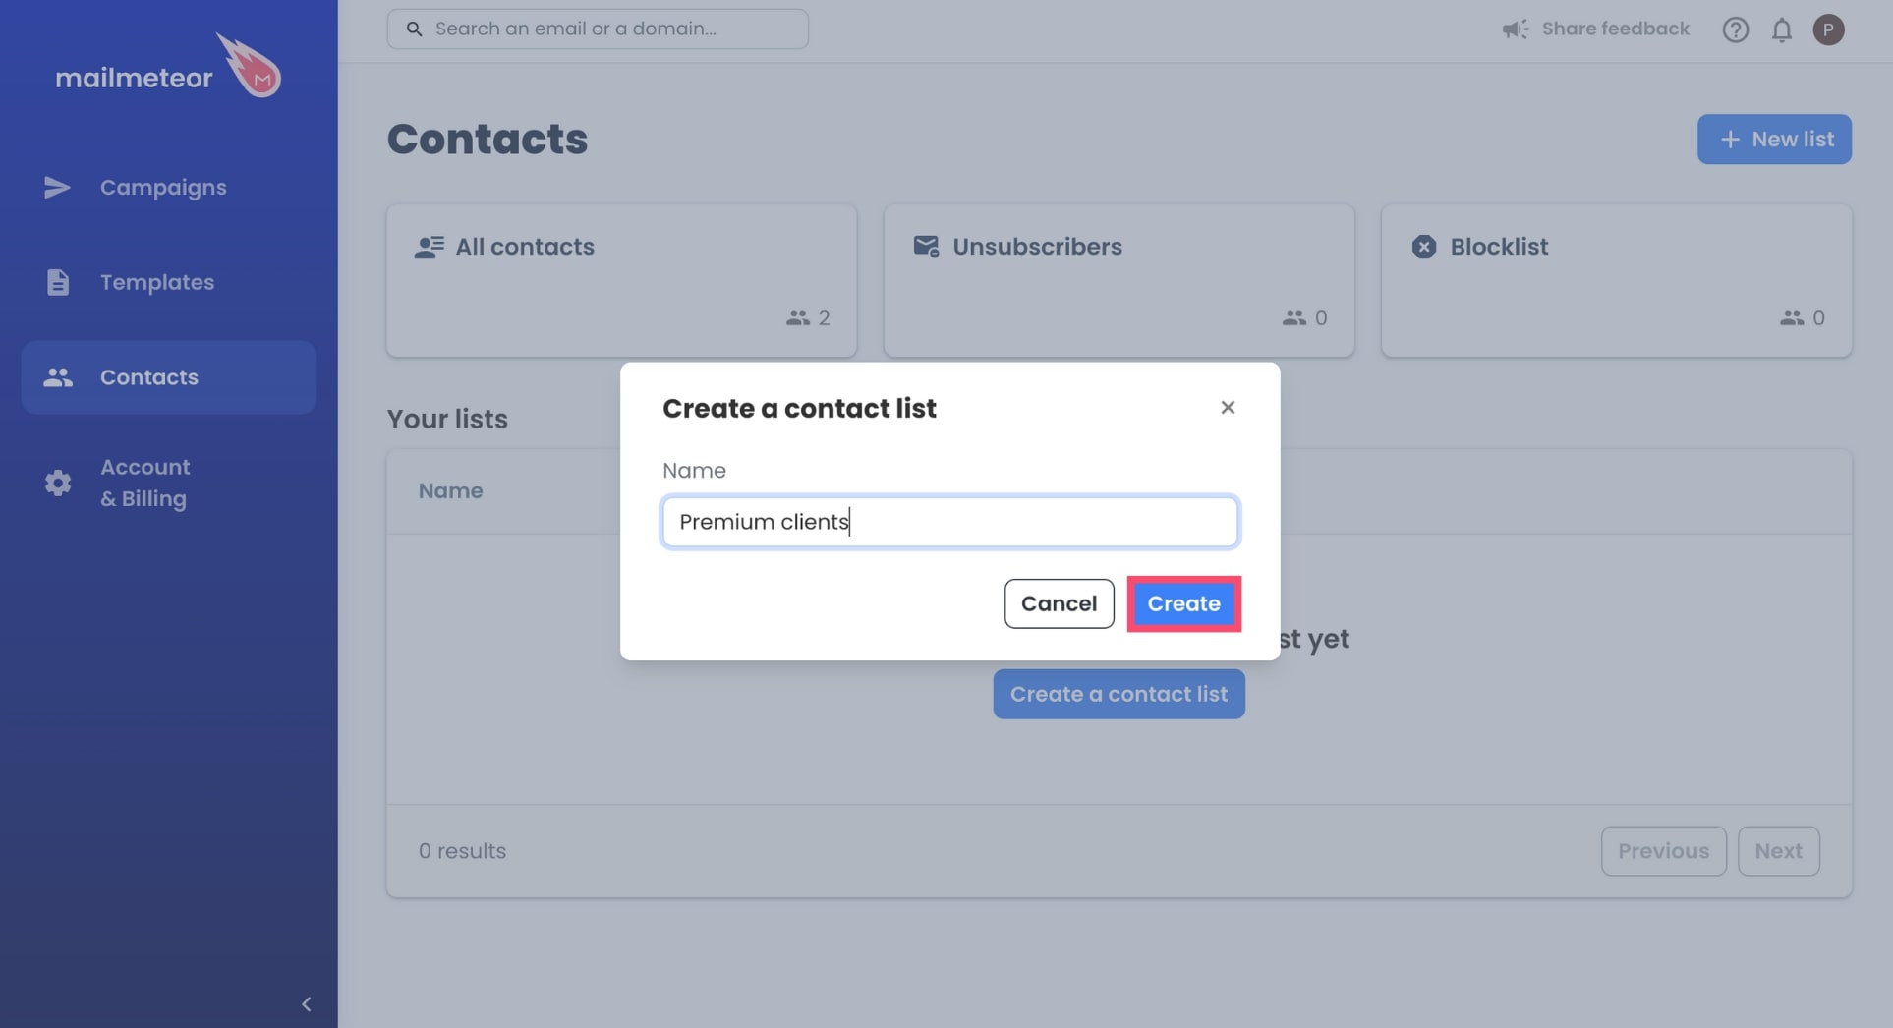
Task: Open the Unsubscribers card
Action: coord(1119,280)
